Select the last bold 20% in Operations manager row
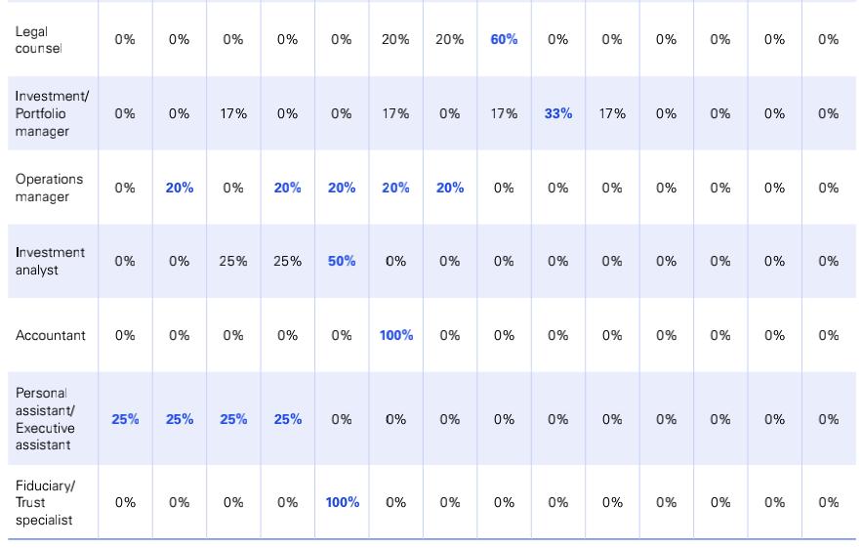 [x=450, y=188]
